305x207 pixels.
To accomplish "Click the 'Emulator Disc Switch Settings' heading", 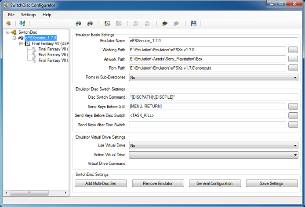I will click(x=100, y=89).
